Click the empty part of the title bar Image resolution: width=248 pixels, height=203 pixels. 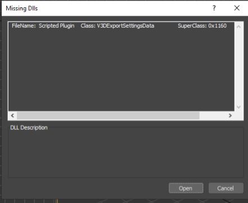point(122,8)
